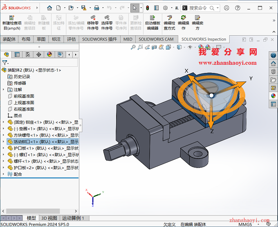Open FeatureManager design tree tab
The image size is (278, 227).
(x=7, y=54)
